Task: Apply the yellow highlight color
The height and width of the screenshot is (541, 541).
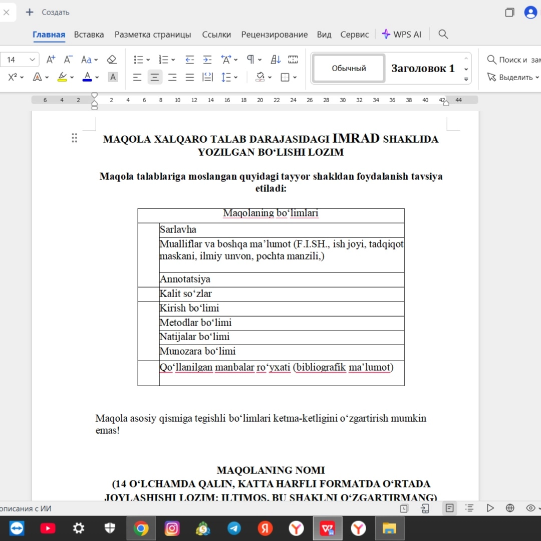Action: click(62, 77)
